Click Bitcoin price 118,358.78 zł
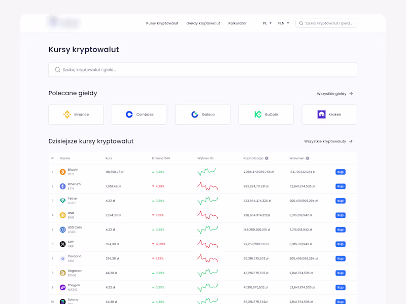The width and height of the screenshot is (406, 304). [x=115, y=172]
